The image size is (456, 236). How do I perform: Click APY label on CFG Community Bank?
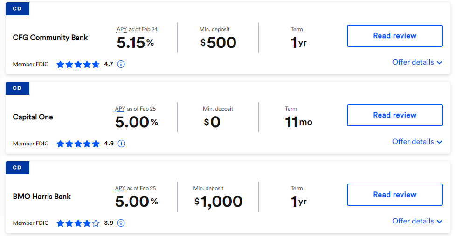122,29
